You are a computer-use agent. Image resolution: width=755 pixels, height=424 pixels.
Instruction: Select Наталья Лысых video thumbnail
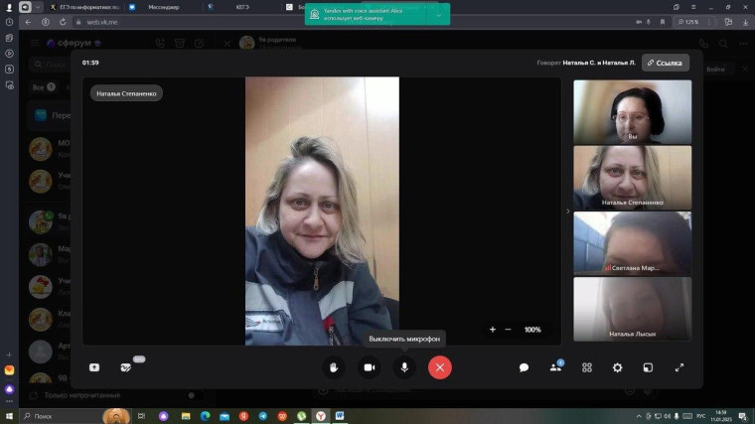[x=632, y=309]
